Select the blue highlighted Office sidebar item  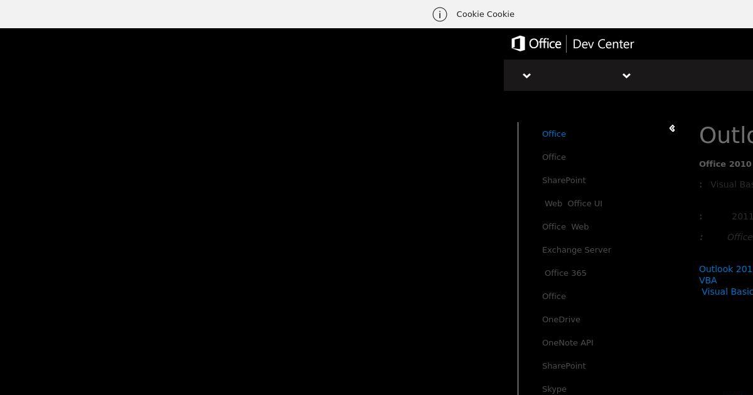(x=554, y=134)
